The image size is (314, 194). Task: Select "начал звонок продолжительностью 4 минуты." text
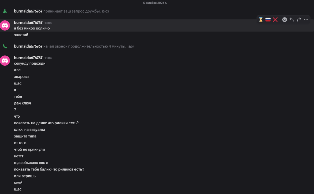(85, 46)
